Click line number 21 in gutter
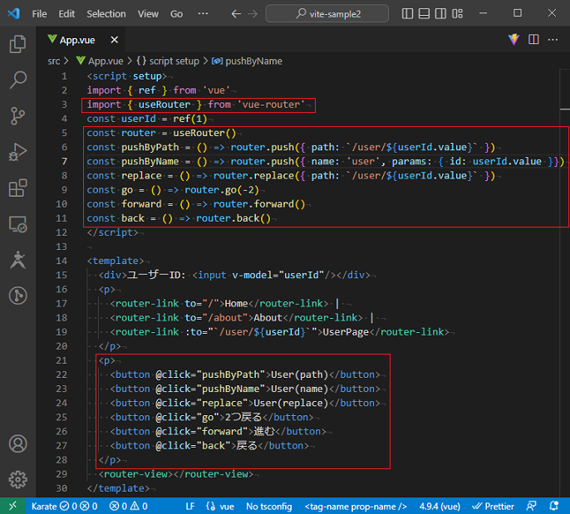570x514 pixels. (61, 360)
